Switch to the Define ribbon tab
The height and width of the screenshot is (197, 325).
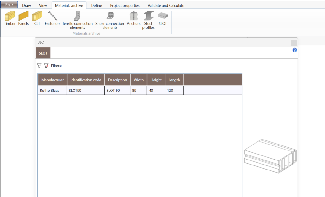(x=97, y=5)
